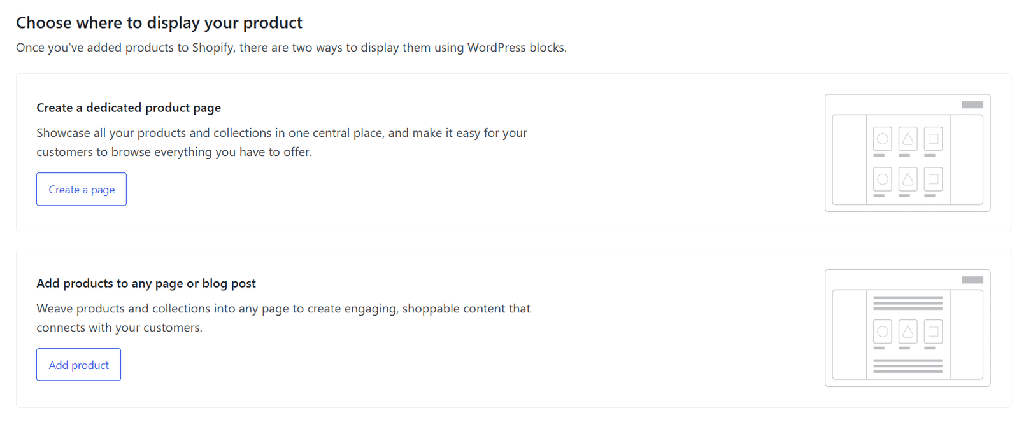The image size is (1019, 441).
Task: Click bottom-row square icon in product page illustration
Action: (x=933, y=179)
